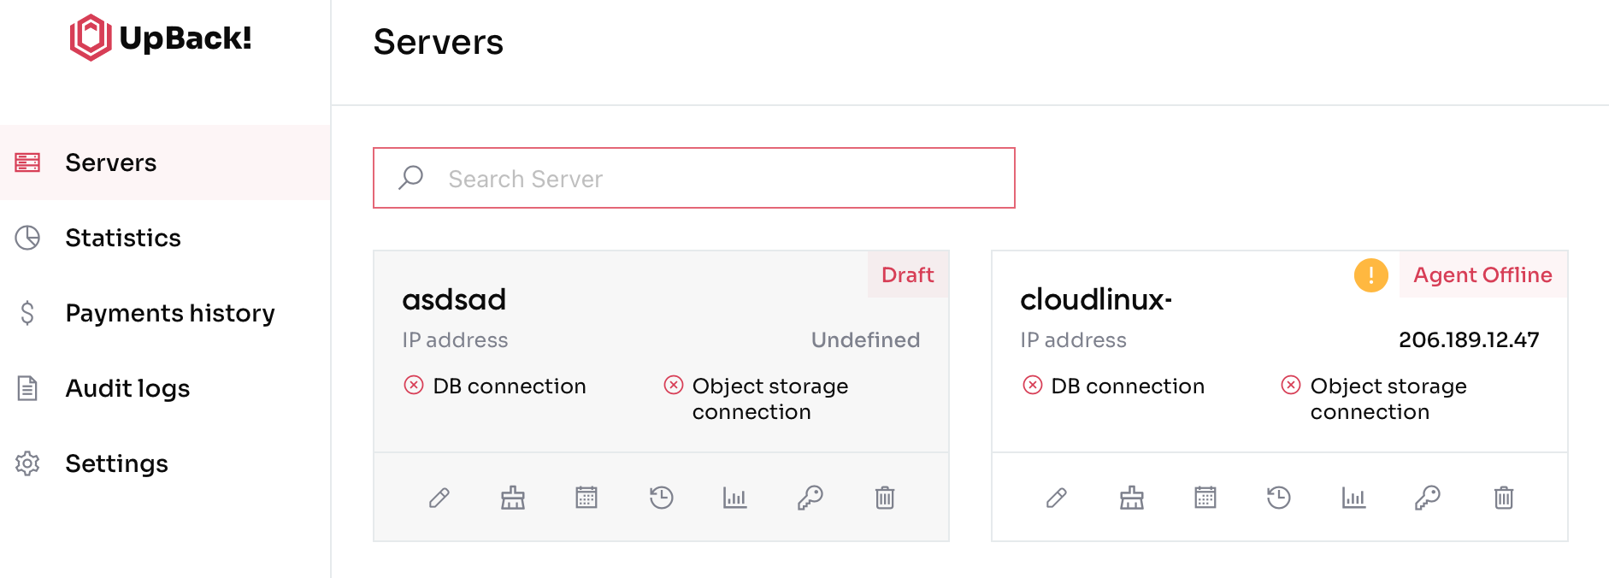Click the history clock icon for cloudlinux
This screenshot has height=578, width=1609.
click(x=1279, y=498)
